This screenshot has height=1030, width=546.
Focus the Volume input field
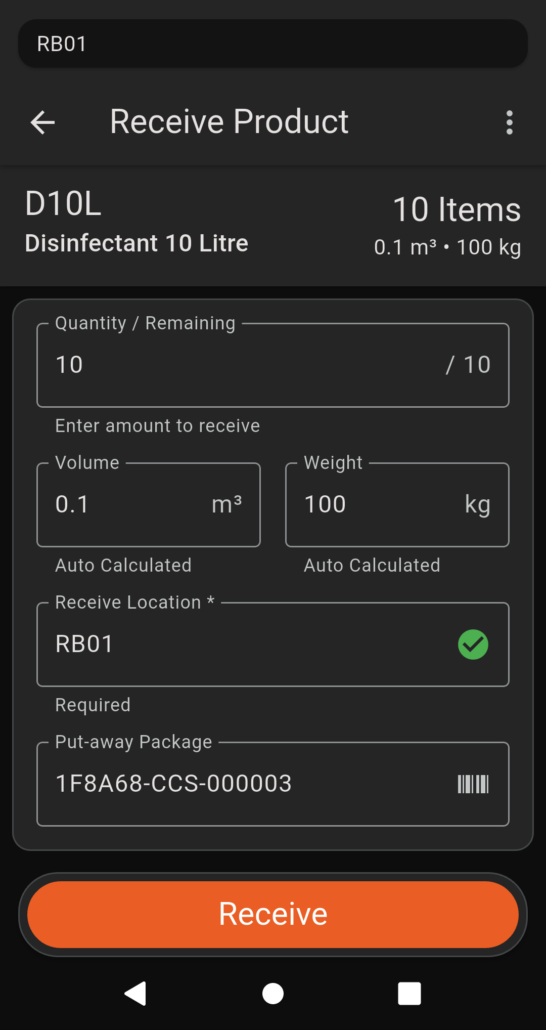[131, 505]
